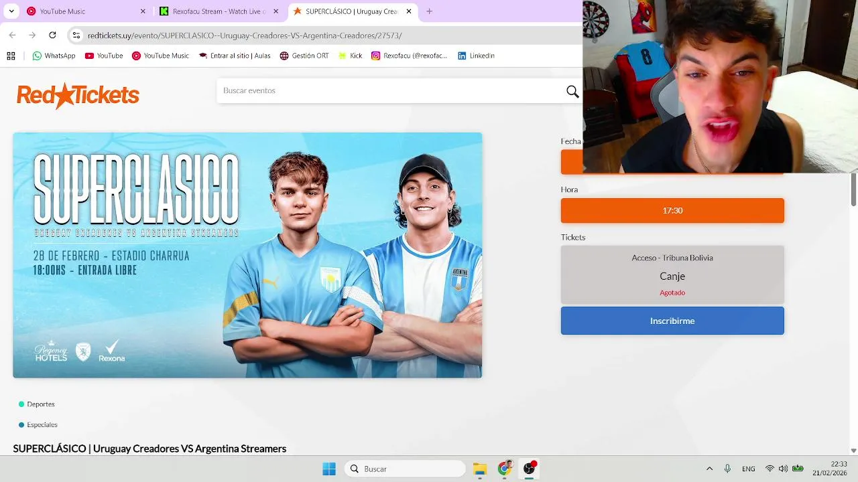
Task: Open YouTube Music bookmark
Action: [160, 56]
